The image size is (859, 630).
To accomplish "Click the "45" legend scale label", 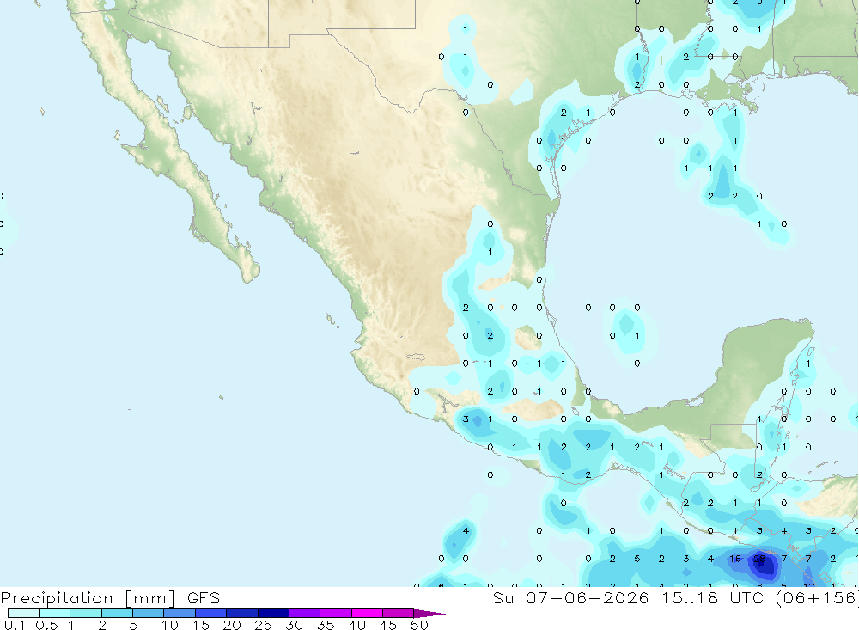I will pos(388,625).
